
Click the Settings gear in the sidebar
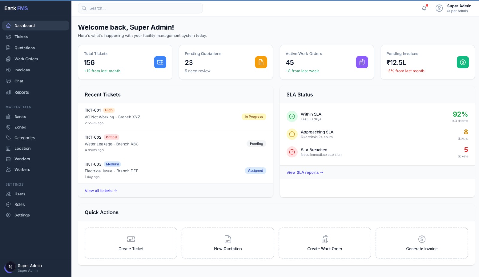[x=8, y=215]
